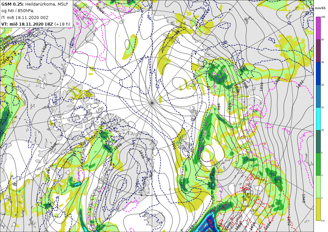Pick the dark teal 5–10 legend color band
Screen dimensions: 328x232
[318, 141]
